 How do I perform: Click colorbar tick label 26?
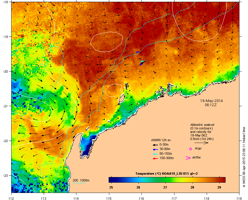click(x=138, y=187)
